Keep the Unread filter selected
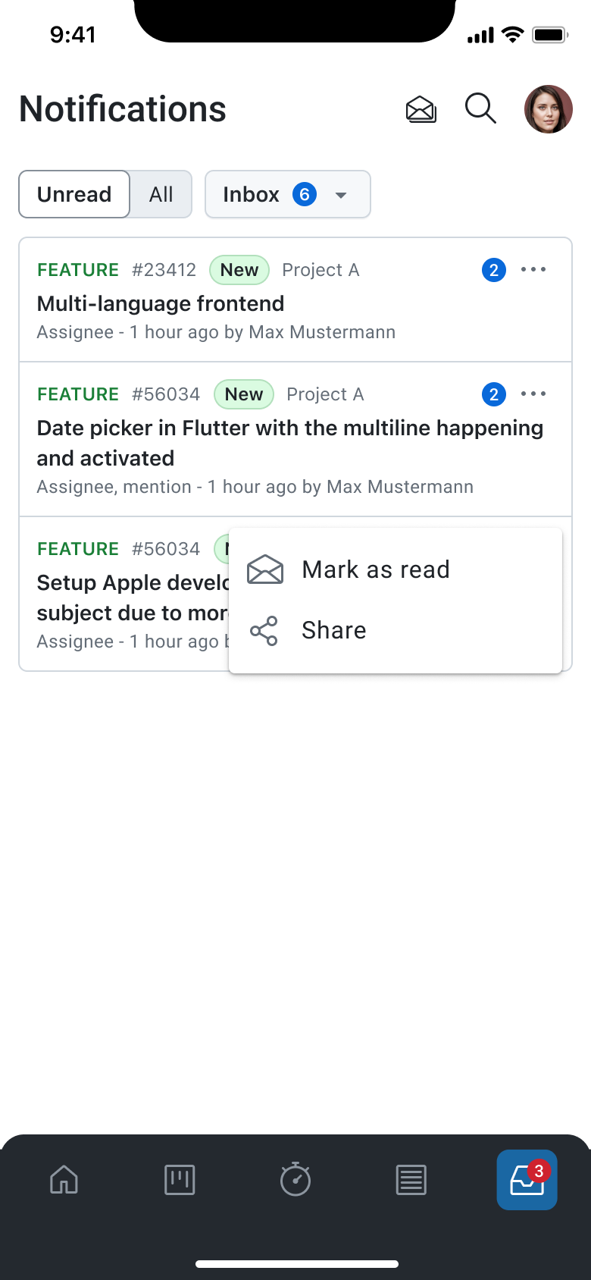This screenshot has height=1280, width=591. (73, 194)
